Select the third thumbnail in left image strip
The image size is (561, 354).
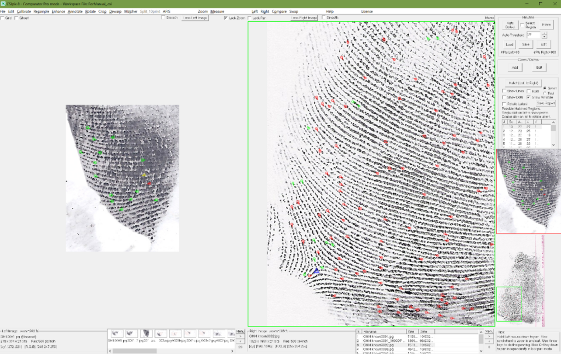(146, 333)
